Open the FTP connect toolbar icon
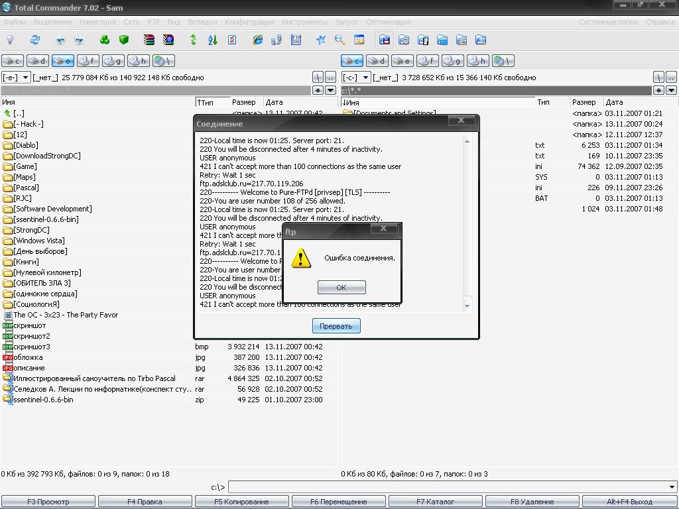679x509 pixels. click(296, 40)
